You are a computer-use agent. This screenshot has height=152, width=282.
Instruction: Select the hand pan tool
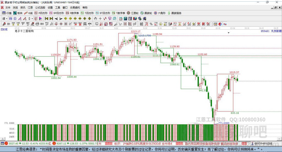(x=95, y=18)
